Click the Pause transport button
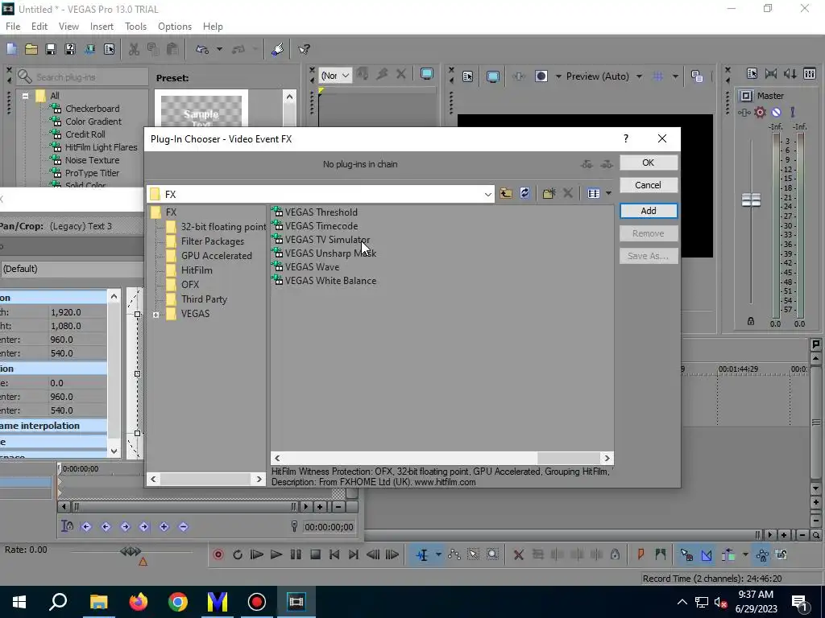Screen dimensions: 825x618 pos(296,554)
